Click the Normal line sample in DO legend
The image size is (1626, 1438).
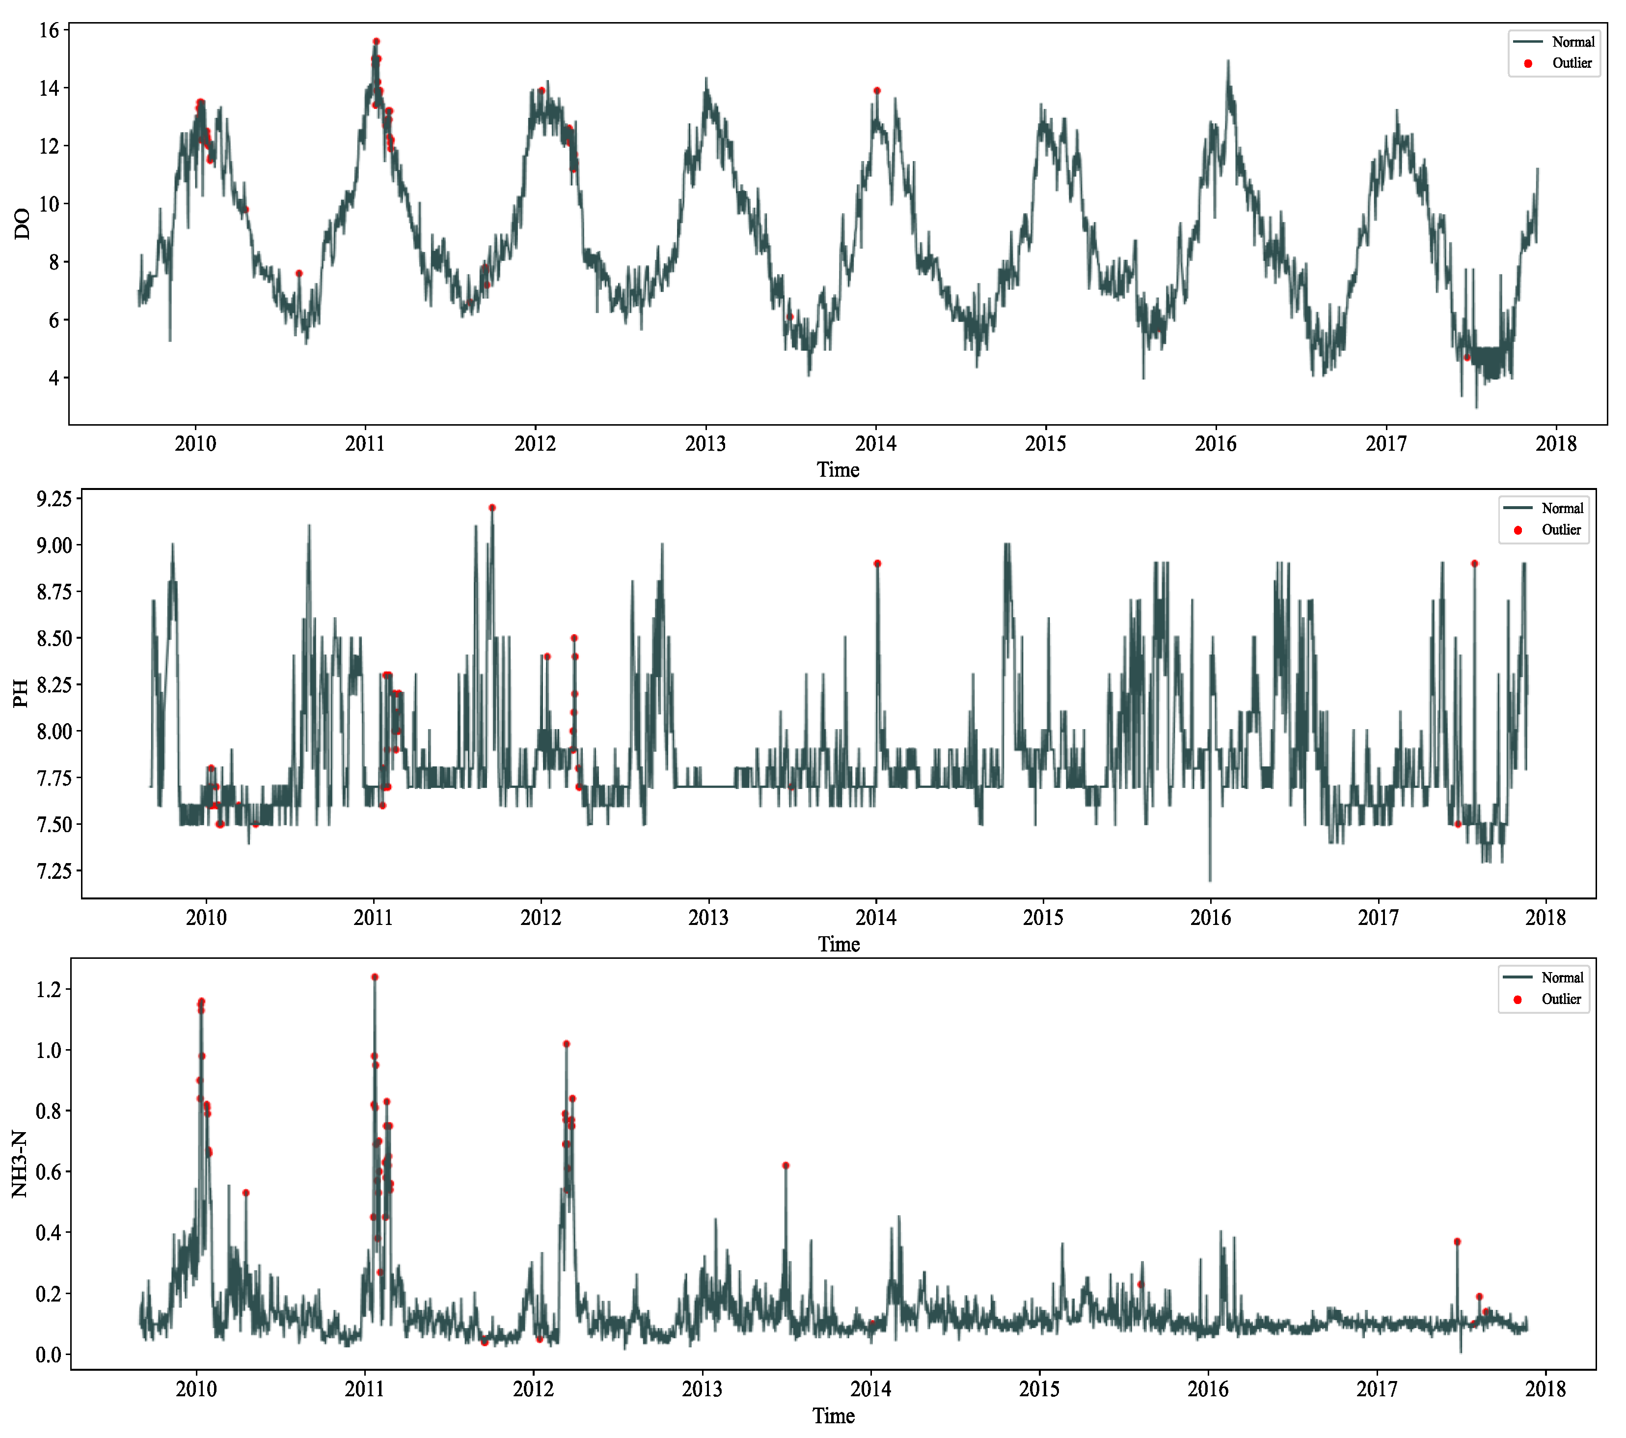coord(1528,41)
